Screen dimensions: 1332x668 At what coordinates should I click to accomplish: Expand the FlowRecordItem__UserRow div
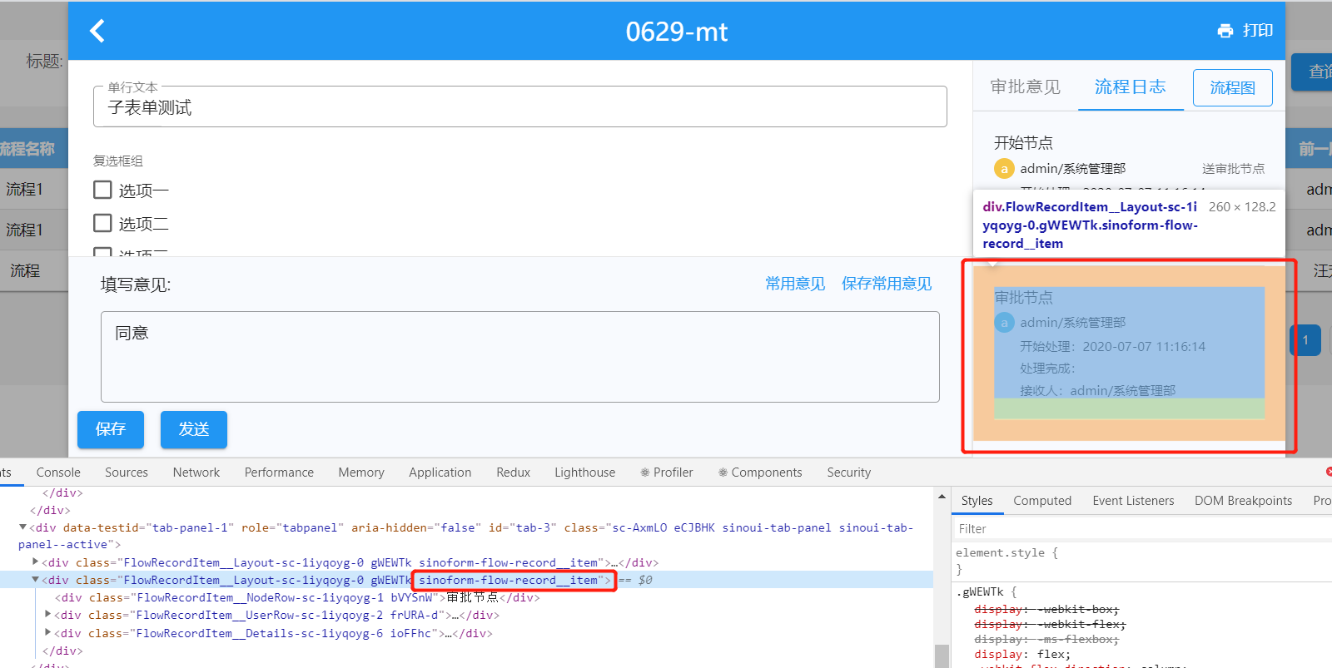click(47, 615)
